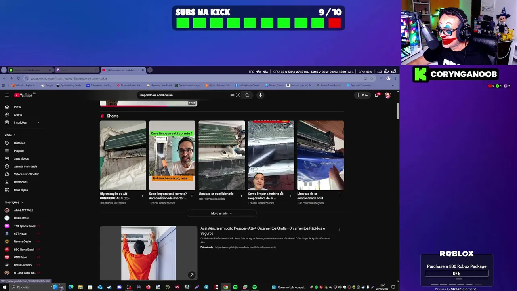
Task: Open the Google bookmark
Action: pos(48,86)
